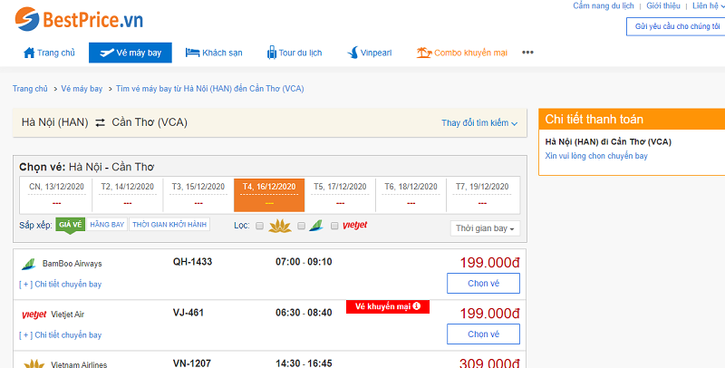Open the Liên hệ dropdown
Viewport: 725px width, 368px height.
(x=709, y=6)
